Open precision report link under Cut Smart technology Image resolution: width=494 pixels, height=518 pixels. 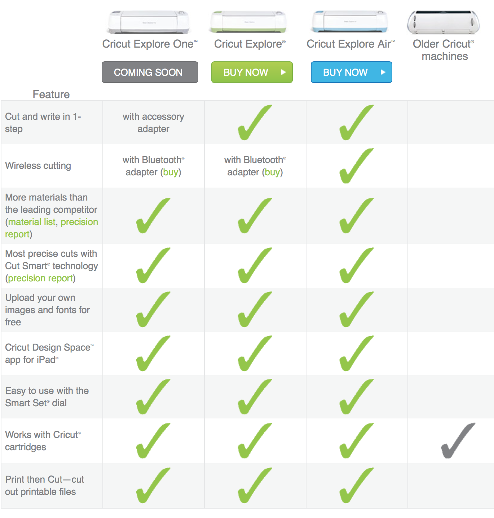[40, 278]
